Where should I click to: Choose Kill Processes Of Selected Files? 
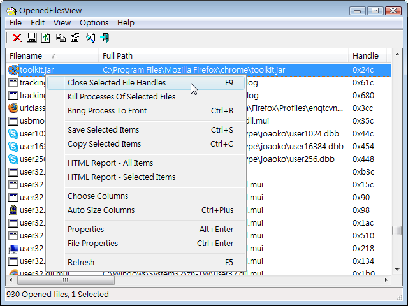146,97
